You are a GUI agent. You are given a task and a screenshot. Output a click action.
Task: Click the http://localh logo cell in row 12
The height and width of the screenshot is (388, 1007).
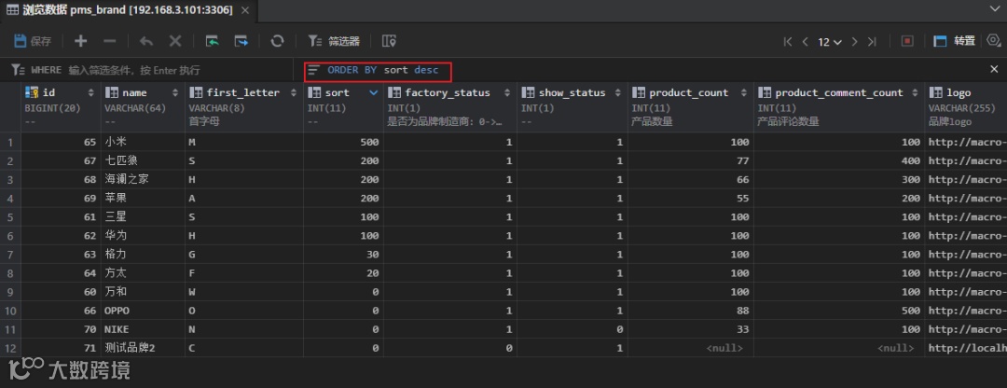pos(965,348)
